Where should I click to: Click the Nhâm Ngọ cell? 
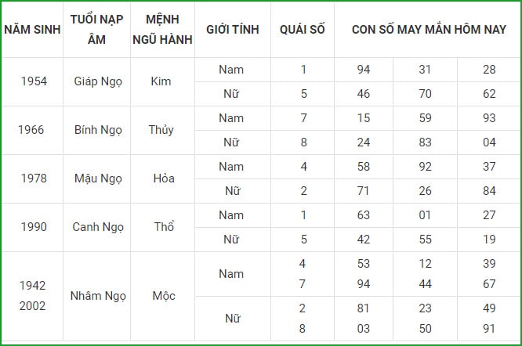click(x=98, y=296)
